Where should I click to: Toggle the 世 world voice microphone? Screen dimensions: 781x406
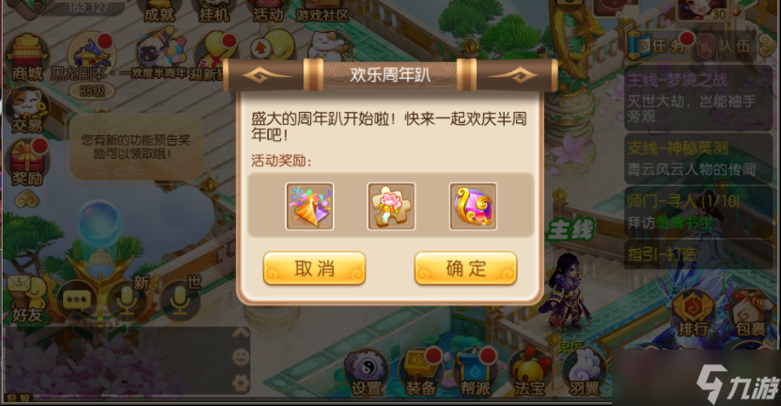[180, 299]
